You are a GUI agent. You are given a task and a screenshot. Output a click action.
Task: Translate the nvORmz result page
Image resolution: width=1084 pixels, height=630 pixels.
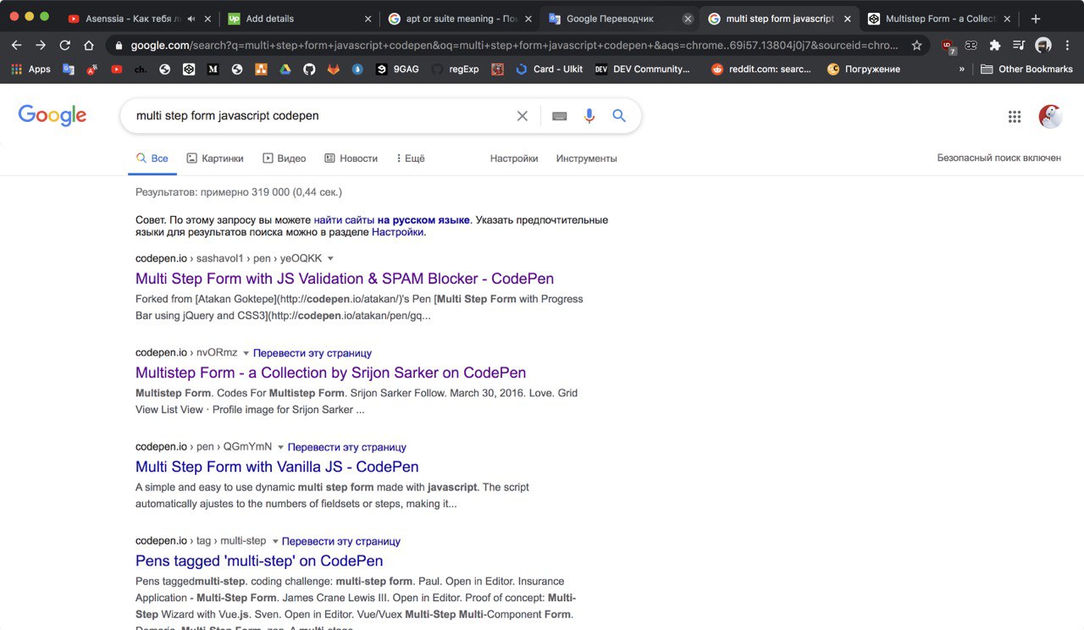pos(312,353)
